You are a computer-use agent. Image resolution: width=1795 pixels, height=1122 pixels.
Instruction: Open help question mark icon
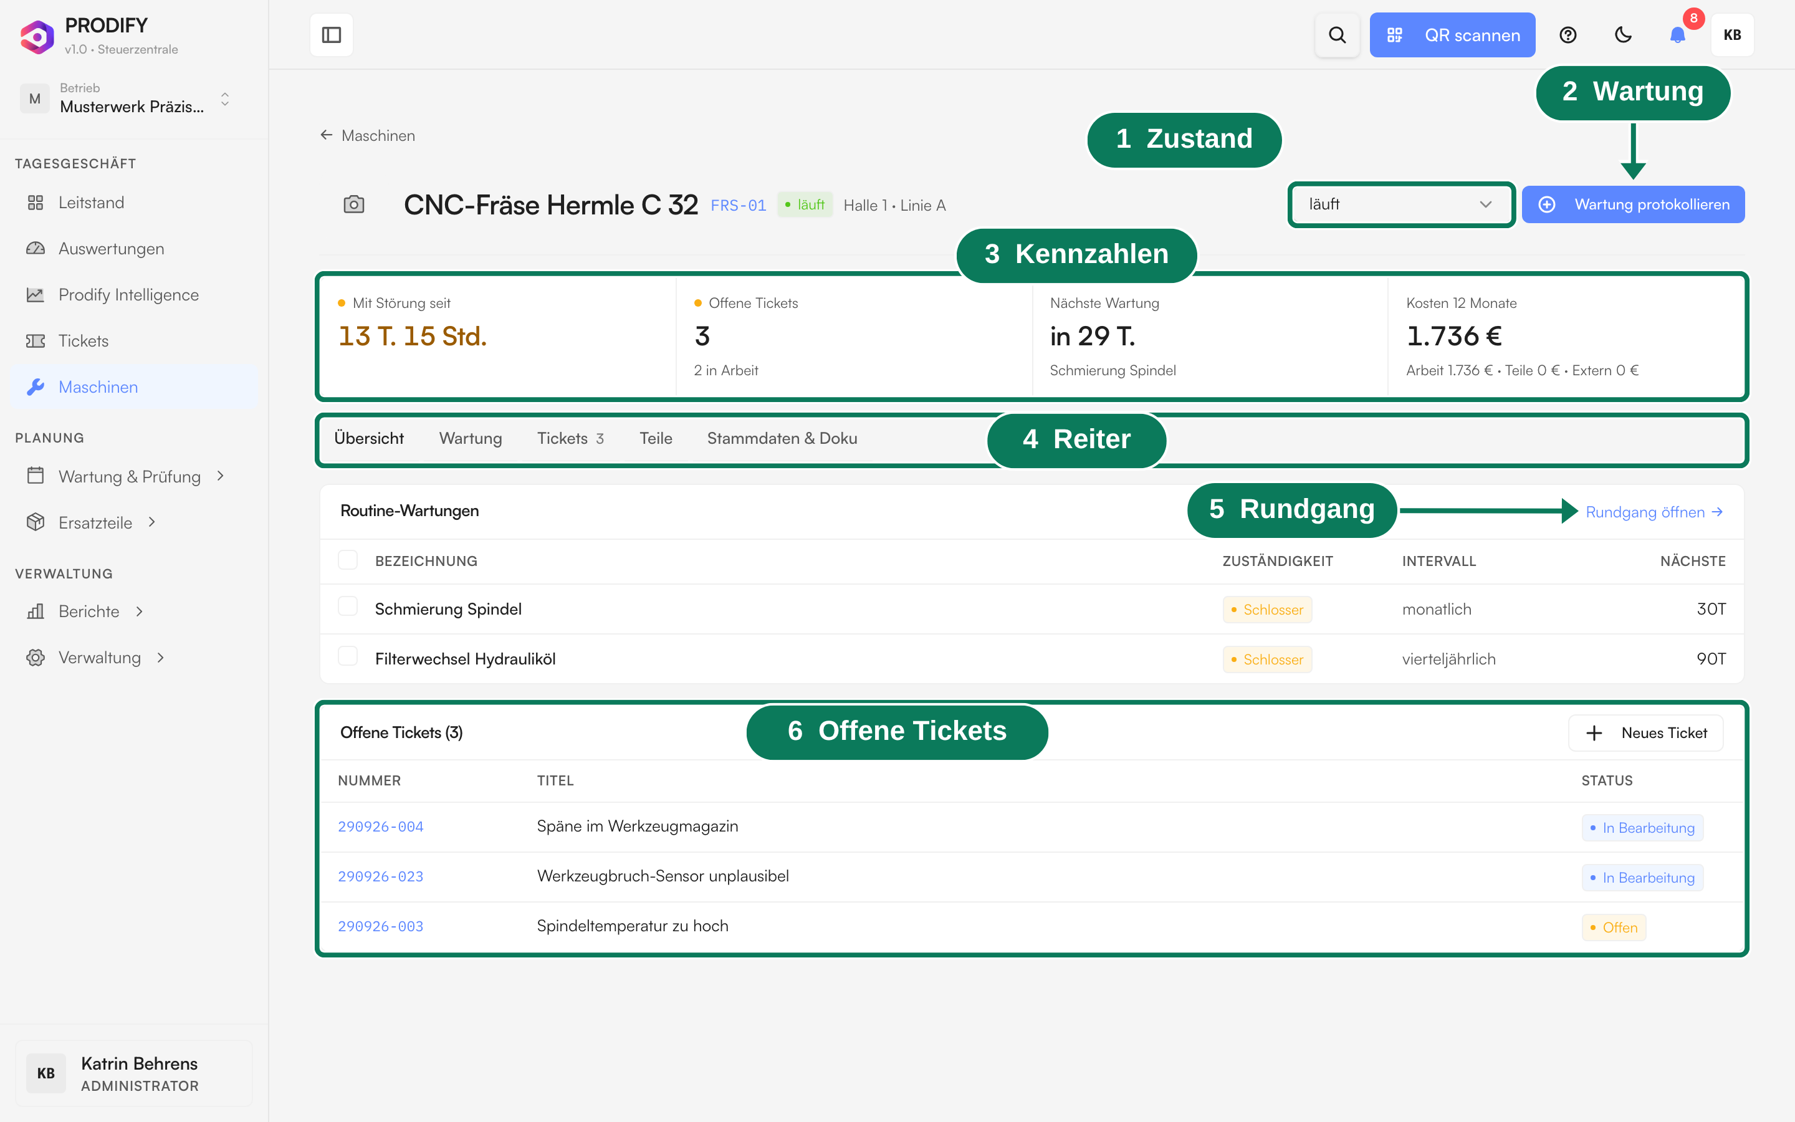point(1568,35)
